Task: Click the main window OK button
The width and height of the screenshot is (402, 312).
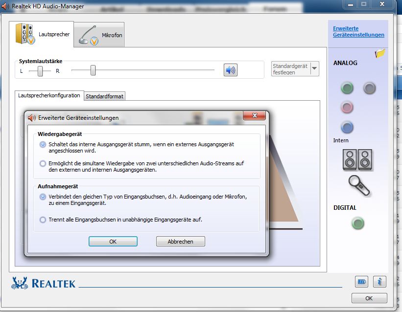Action: point(369,298)
